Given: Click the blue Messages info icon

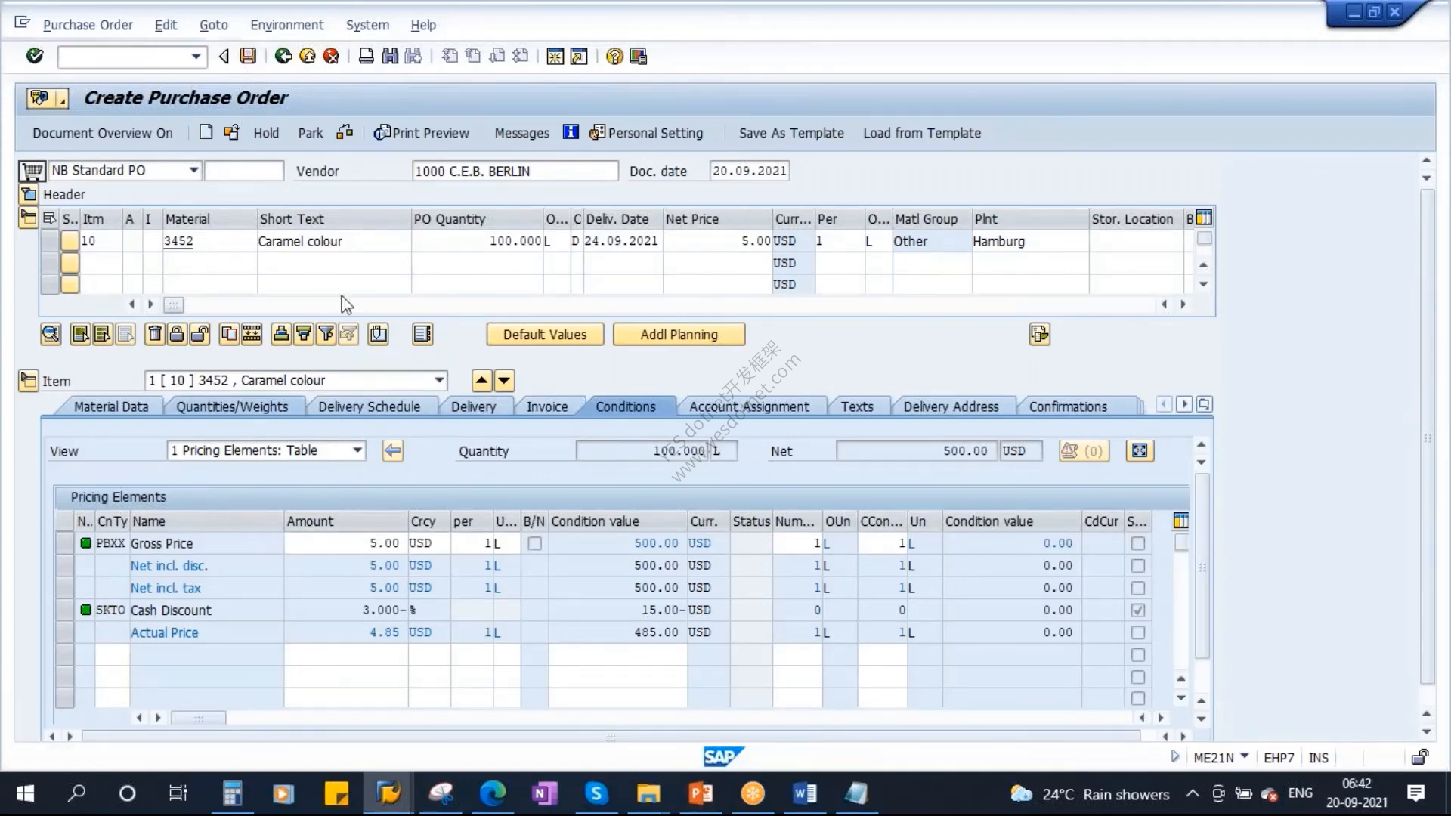Looking at the screenshot, I should (x=571, y=132).
